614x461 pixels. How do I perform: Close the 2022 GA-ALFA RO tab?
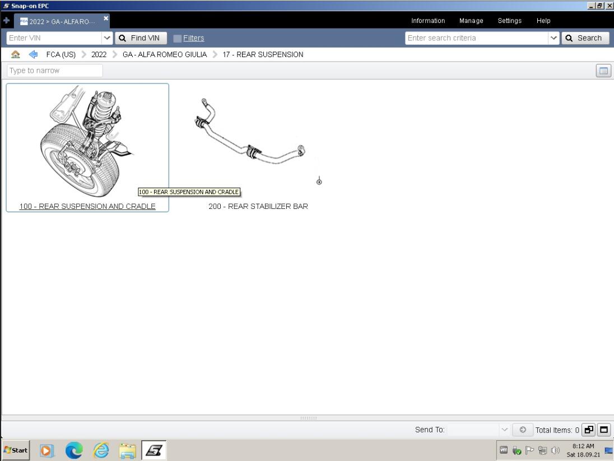pyautogui.click(x=106, y=18)
